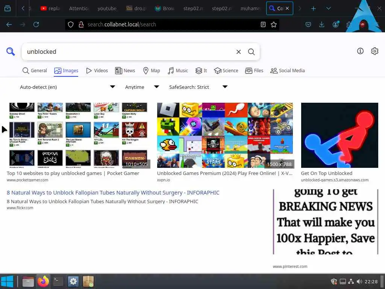Open the Unblocked Games Premium thumbnail
Screen dimensions: 385x289
click(226, 135)
